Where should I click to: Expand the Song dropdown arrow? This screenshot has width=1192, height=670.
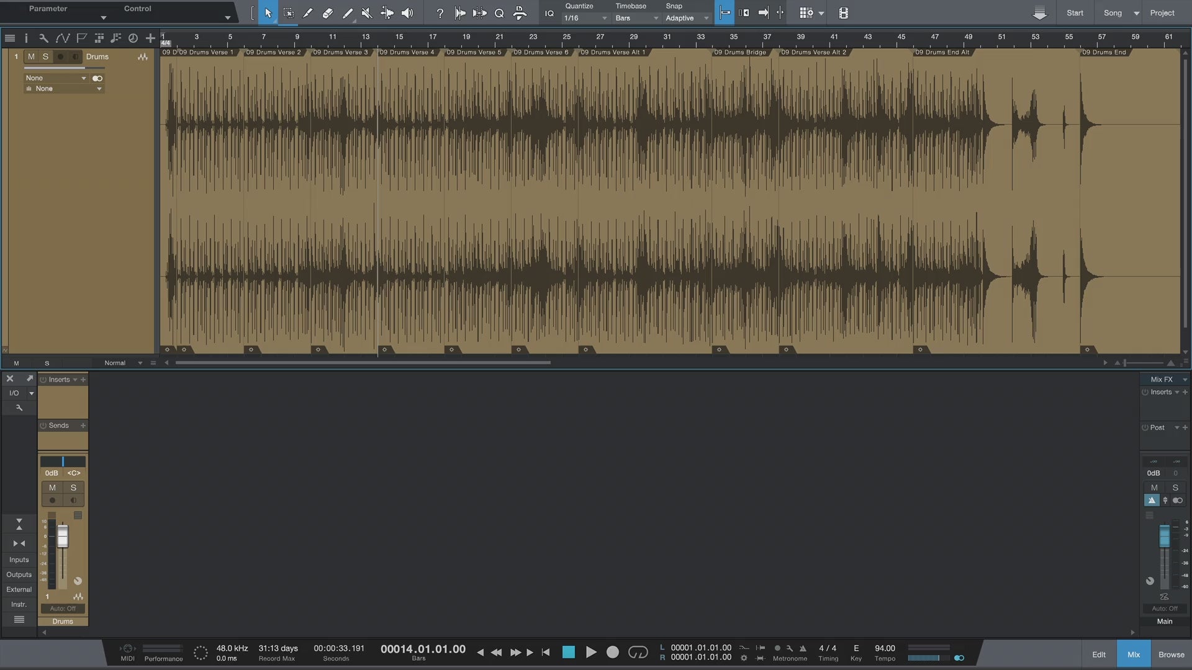1137,13
